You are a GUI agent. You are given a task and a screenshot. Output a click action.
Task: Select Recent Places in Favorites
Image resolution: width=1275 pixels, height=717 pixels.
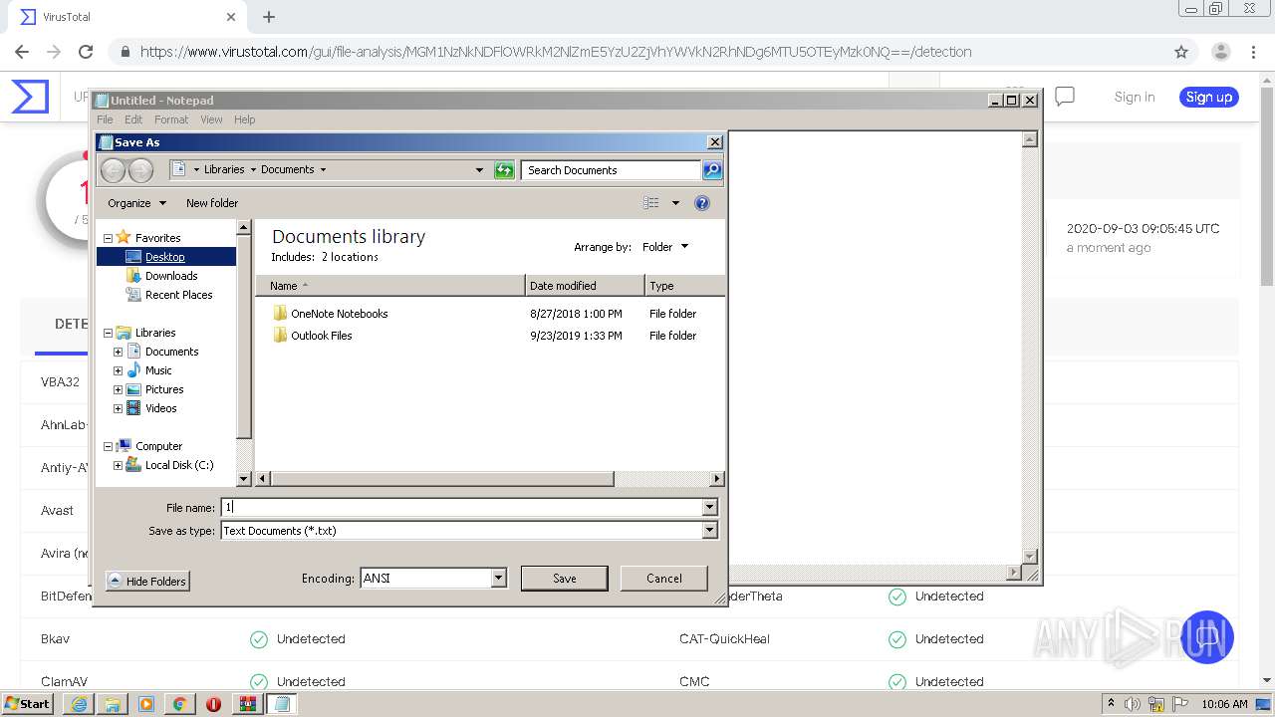[179, 295]
